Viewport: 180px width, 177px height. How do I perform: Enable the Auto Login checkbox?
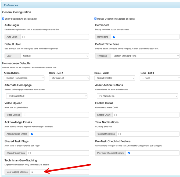click(23, 37)
